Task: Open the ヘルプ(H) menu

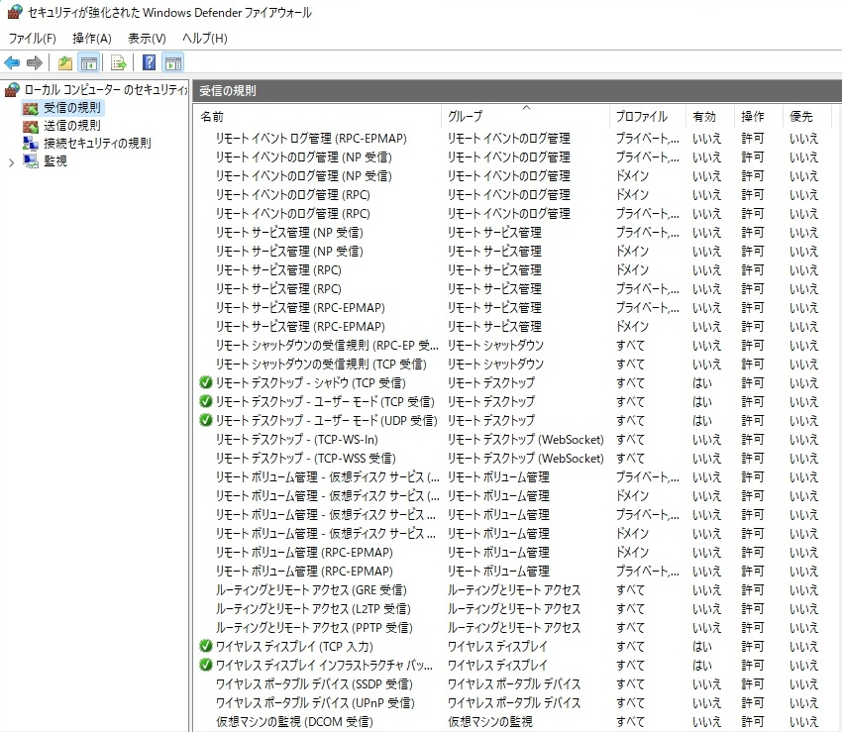Action: [205, 39]
